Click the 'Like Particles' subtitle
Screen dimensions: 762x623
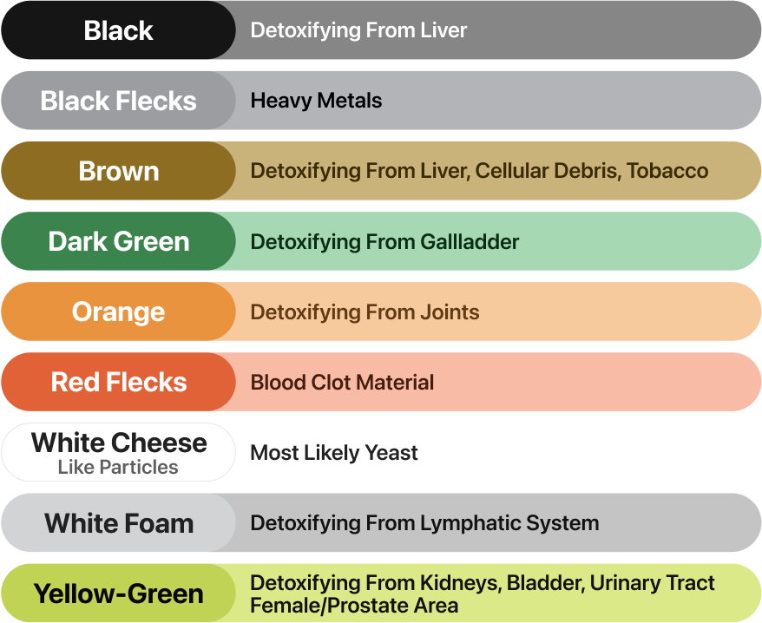pos(118,468)
